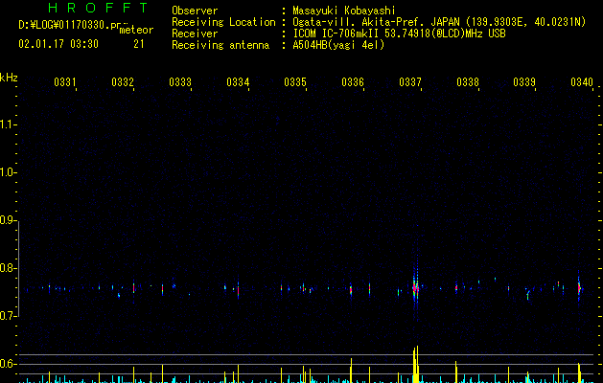Click observer name Masayuki Kobayashi

click(344, 11)
